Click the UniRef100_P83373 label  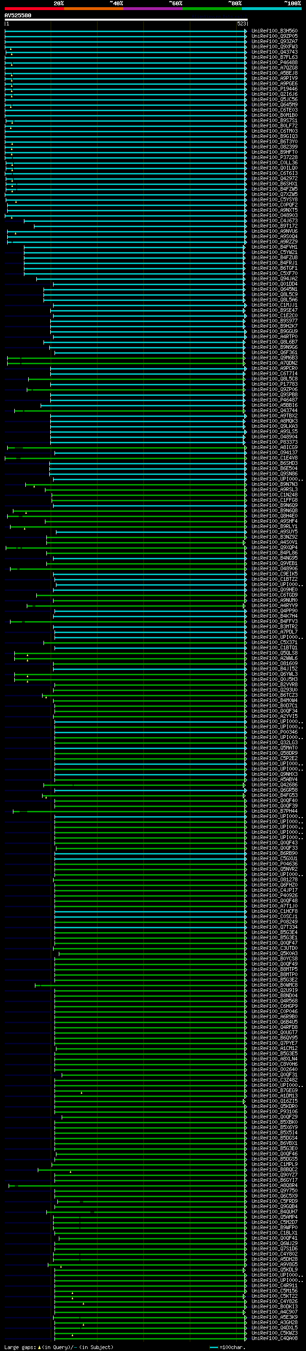click(x=274, y=442)
